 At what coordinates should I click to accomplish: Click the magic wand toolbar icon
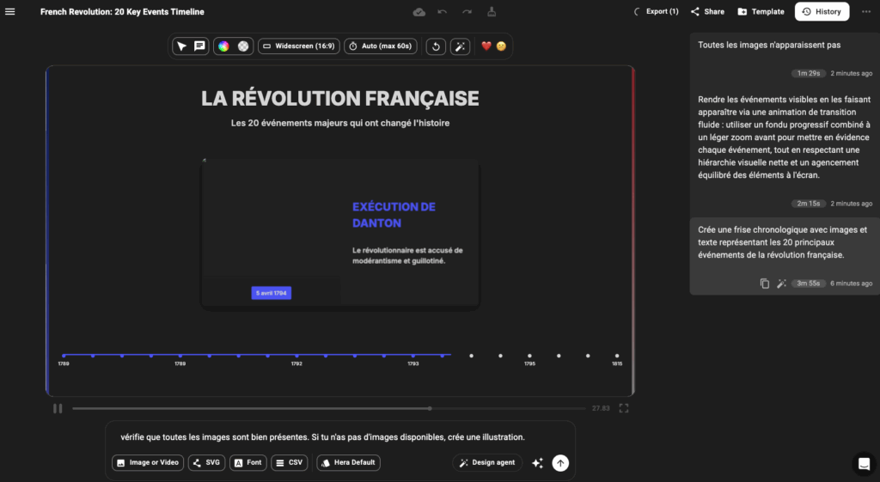point(461,46)
